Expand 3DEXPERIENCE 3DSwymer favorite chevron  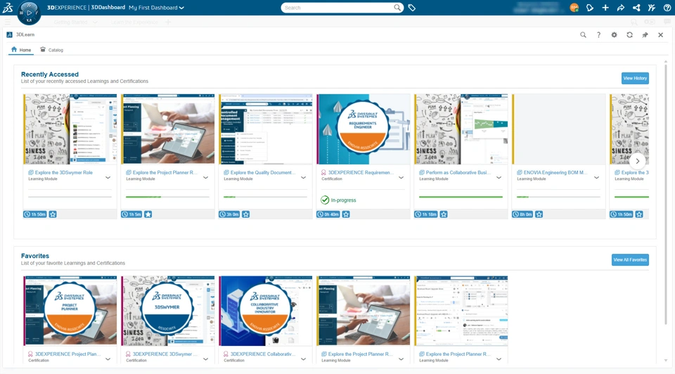pos(206,359)
